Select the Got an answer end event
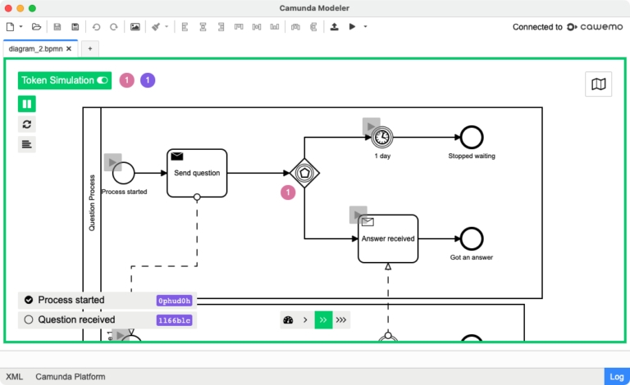The height and width of the screenshot is (385, 630). (472, 238)
